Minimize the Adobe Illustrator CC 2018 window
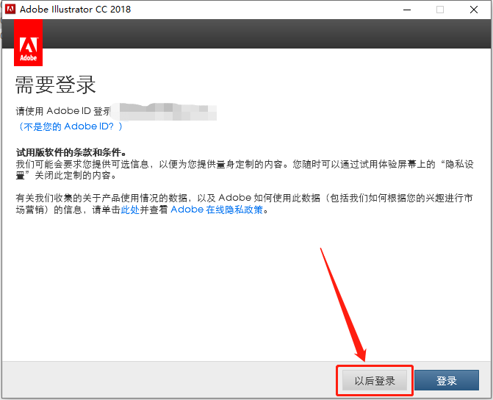The height and width of the screenshot is (400, 493). (x=407, y=10)
